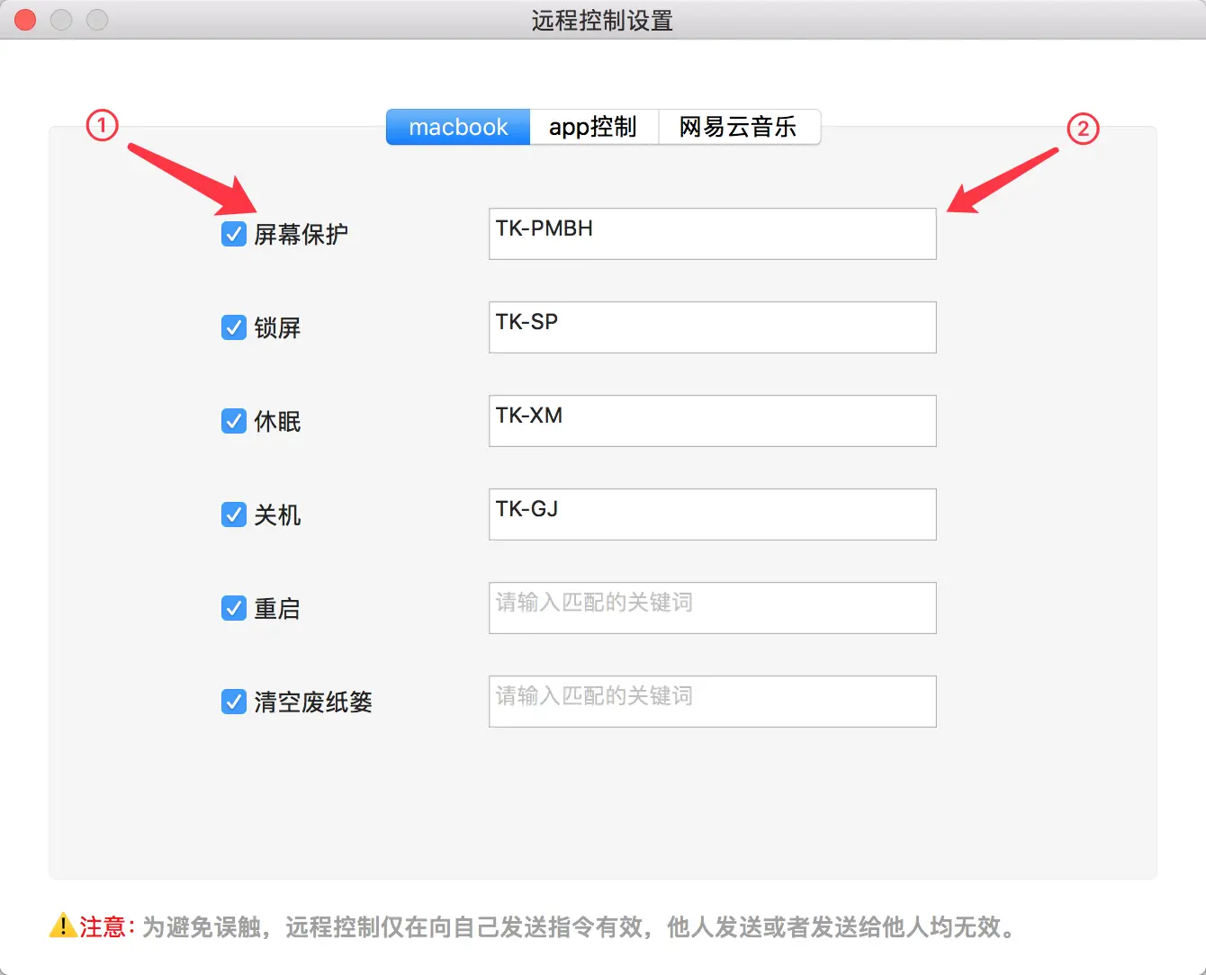Uncheck the 重启 checkbox

[234, 608]
